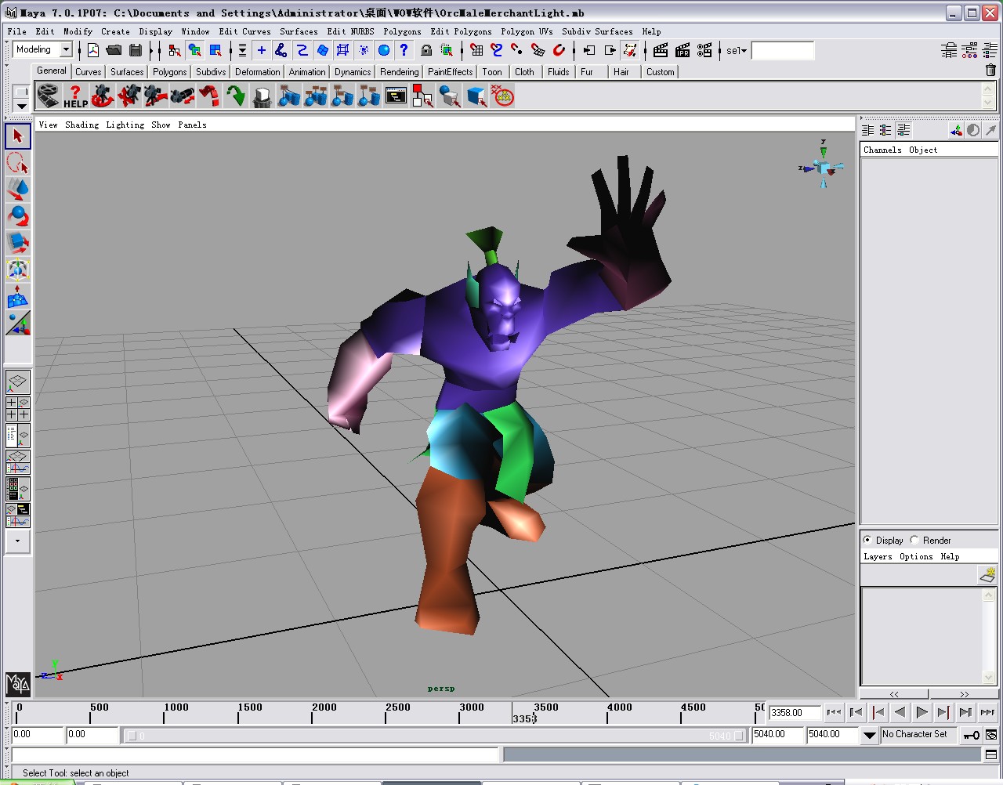Toggle Attribute Editor display icon
This screenshot has height=785, width=1003.
point(949,50)
